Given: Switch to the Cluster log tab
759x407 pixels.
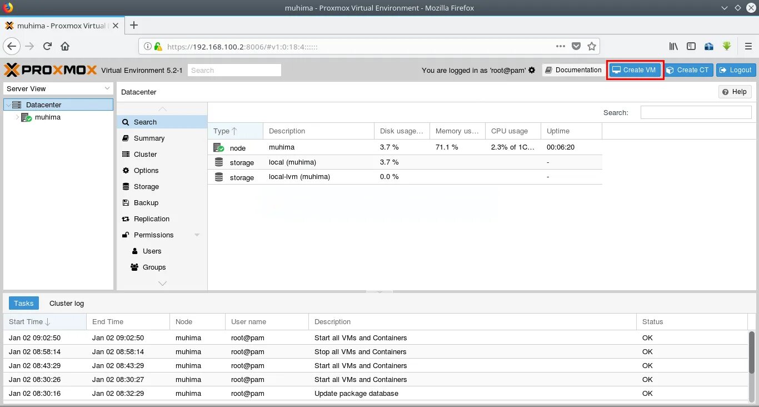Looking at the screenshot, I should pyautogui.click(x=67, y=303).
